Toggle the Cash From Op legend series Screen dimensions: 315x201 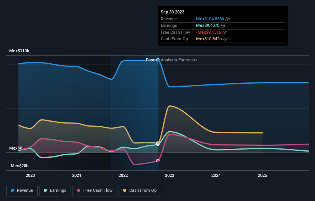tap(140, 191)
